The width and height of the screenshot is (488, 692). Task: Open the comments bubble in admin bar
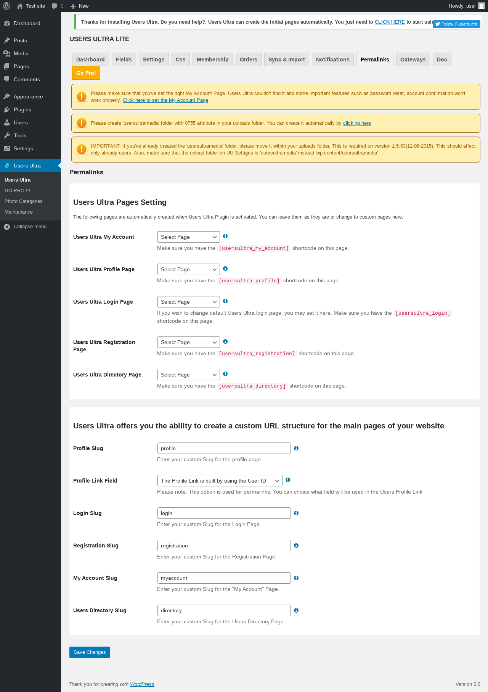click(x=58, y=6)
